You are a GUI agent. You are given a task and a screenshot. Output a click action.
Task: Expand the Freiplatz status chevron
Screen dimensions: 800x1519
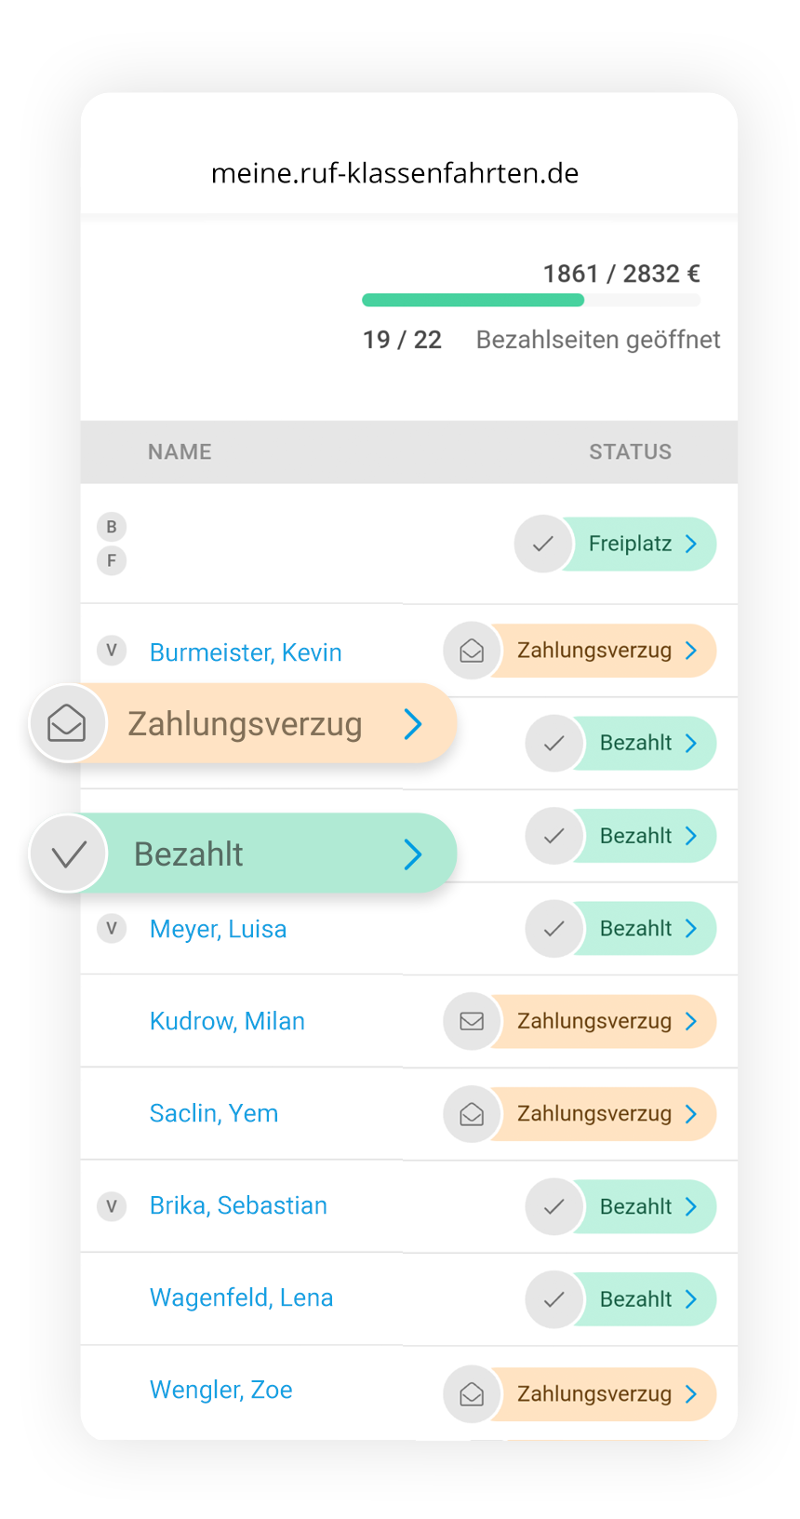click(691, 544)
